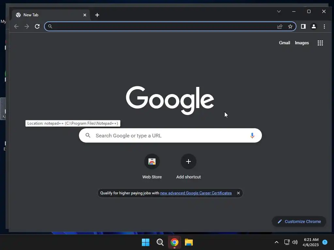Select the New Tab tab
The height and width of the screenshot is (250, 334).
pyautogui.click(x=51, y=15)
